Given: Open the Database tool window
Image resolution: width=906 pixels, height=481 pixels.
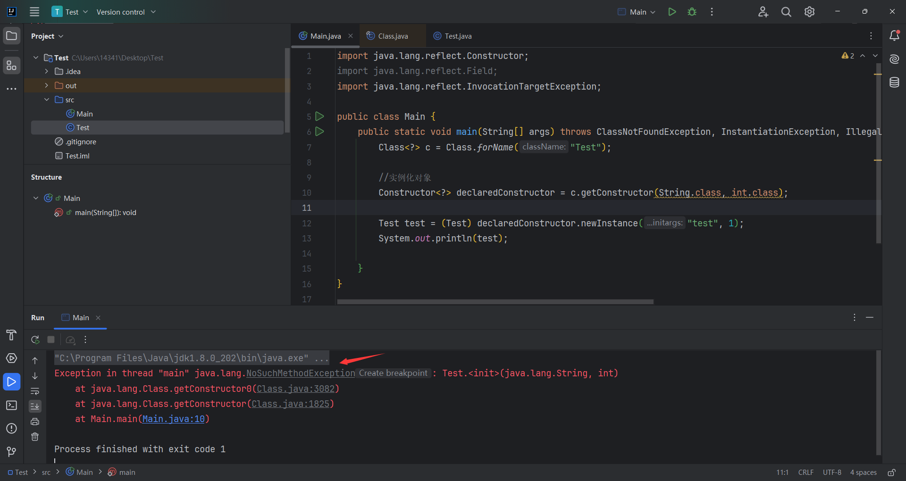Looking at the screenshot, I should point(894,83).
